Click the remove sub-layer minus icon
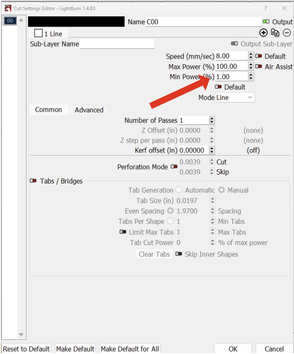The image size is (294, 354). (287, 33)
